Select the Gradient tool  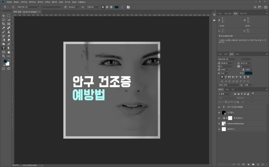[x=4, y=40]
